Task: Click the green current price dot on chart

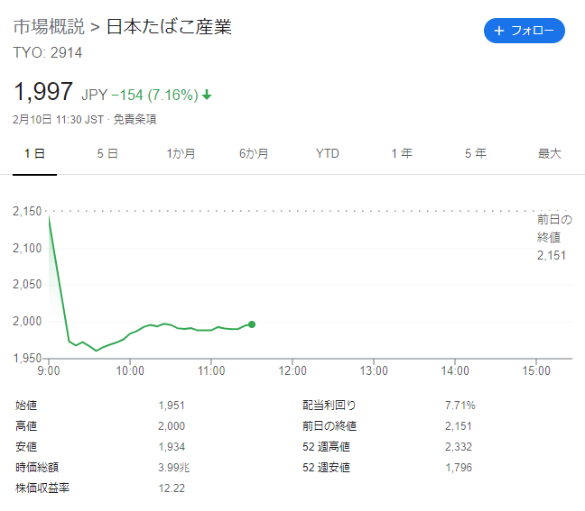Action: pos(252,324)
